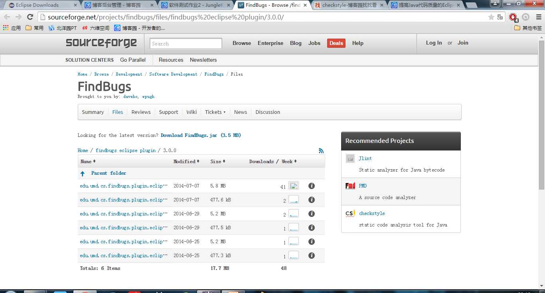Download FindBugs.jar (3.5 MB) link
Image resolution: width=545 pixels, height=293 pixels.
click(x=201, y=135)
